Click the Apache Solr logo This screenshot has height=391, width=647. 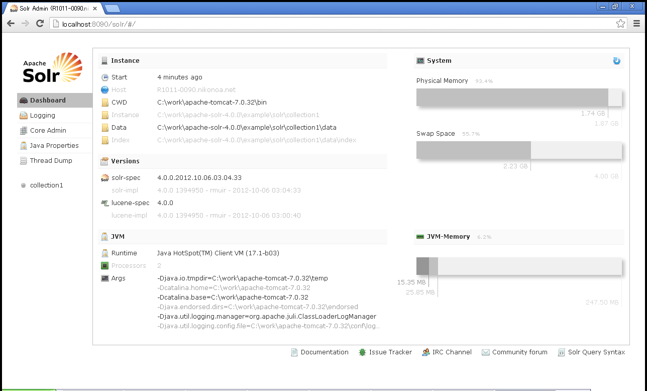click(53, 68)
